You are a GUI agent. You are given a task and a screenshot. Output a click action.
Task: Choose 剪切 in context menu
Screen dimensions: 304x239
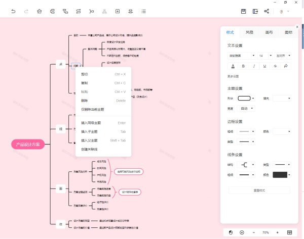103,74
